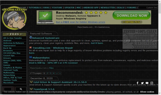161x95 pixels.
Task: Follow Run a FREE scan link
Action: 80,22
